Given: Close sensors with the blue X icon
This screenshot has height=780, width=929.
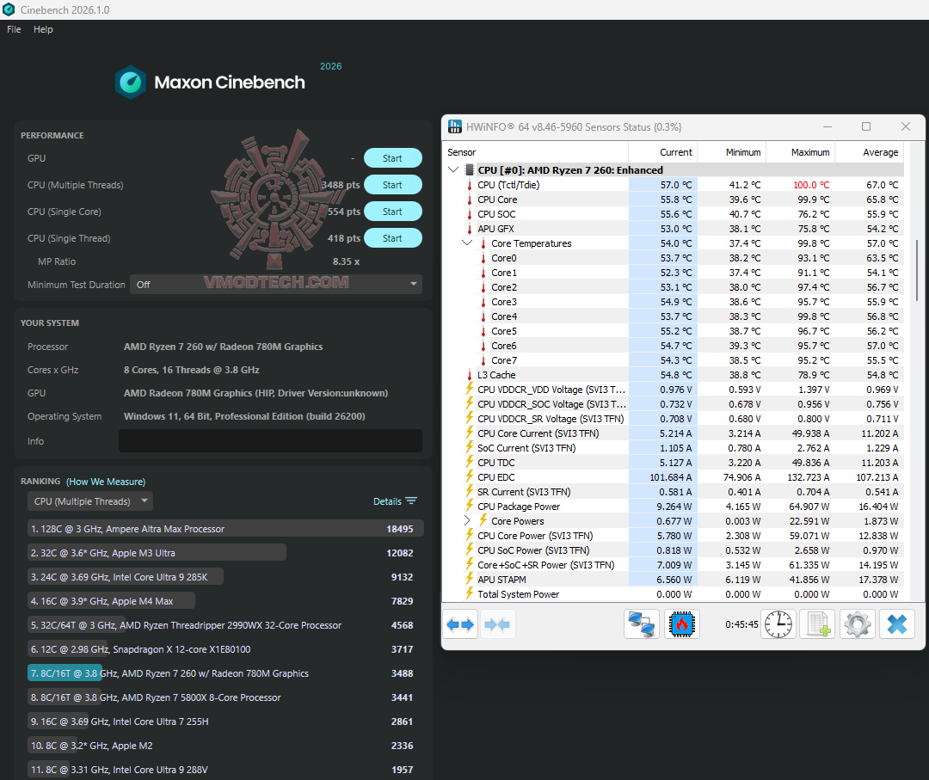Looking at the screenshot, I should (x=897, y=624).
